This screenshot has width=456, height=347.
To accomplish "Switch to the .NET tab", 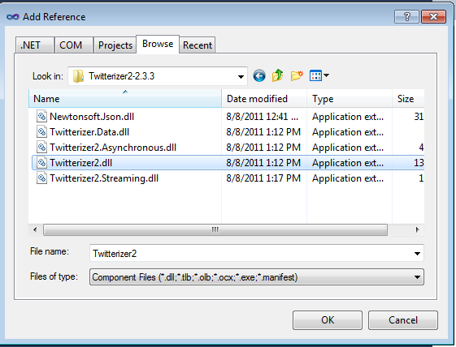I will click(35, 45).
